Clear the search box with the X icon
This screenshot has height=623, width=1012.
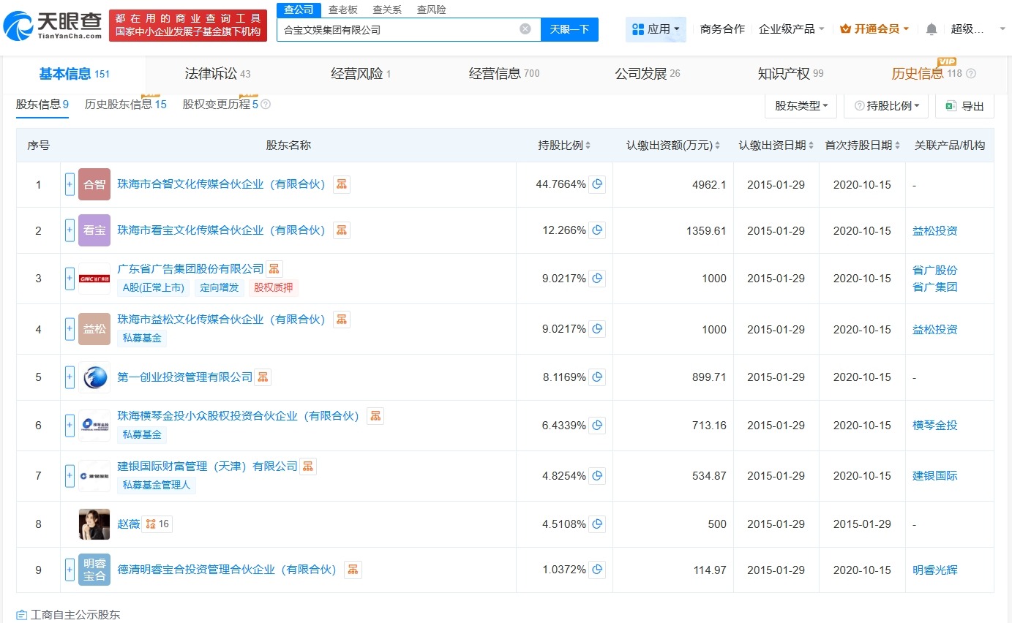coord(525,29)
